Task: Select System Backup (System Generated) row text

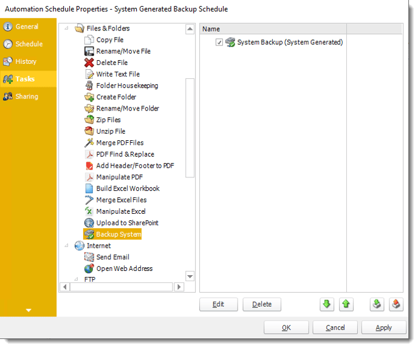Action: pyautogui.click(x=290, y=43)
